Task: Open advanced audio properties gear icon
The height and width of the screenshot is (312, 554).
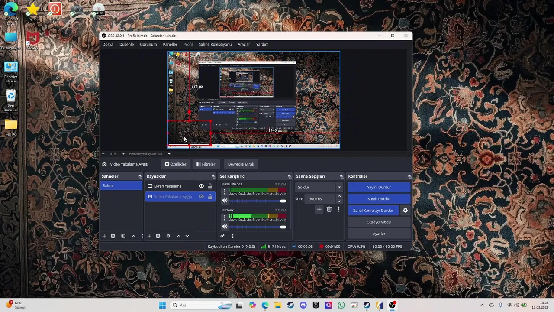Action: 222,236
